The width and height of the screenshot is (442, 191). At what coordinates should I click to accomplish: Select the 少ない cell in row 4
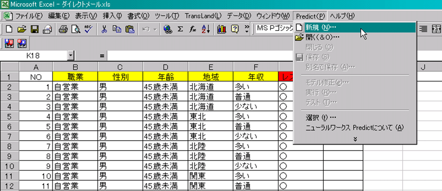(x=256, y=107)
